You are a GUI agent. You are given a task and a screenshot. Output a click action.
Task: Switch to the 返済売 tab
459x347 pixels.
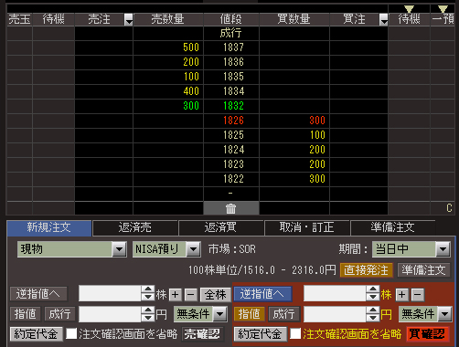[135, 227]
